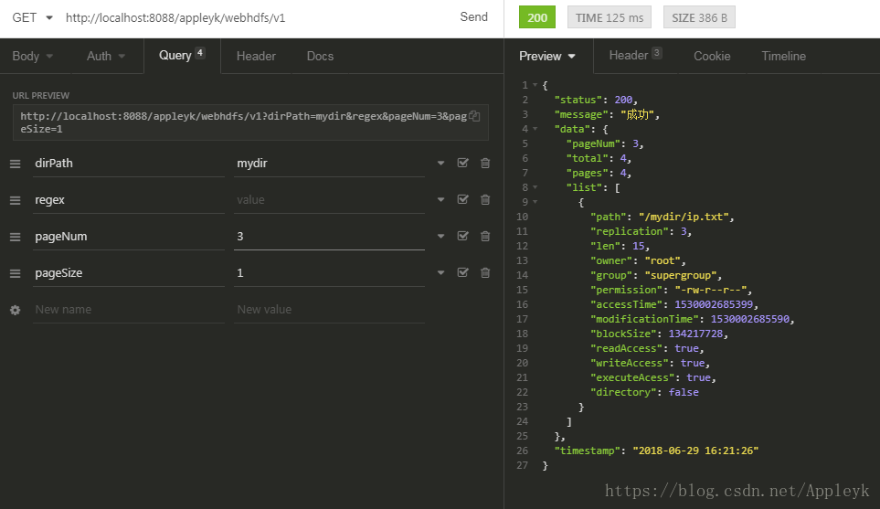Image resolution: width=880 pixels, height=509 pixels.
Task: Open pageSize value type dropdown arrow
Action: (441, 272)
